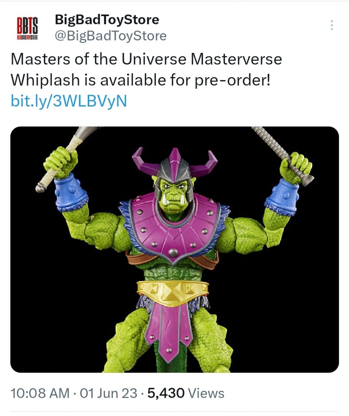Viewport: 349px width, 416px height.
Task: Open the Whiplash figure image full size
Action: (174, 249)
